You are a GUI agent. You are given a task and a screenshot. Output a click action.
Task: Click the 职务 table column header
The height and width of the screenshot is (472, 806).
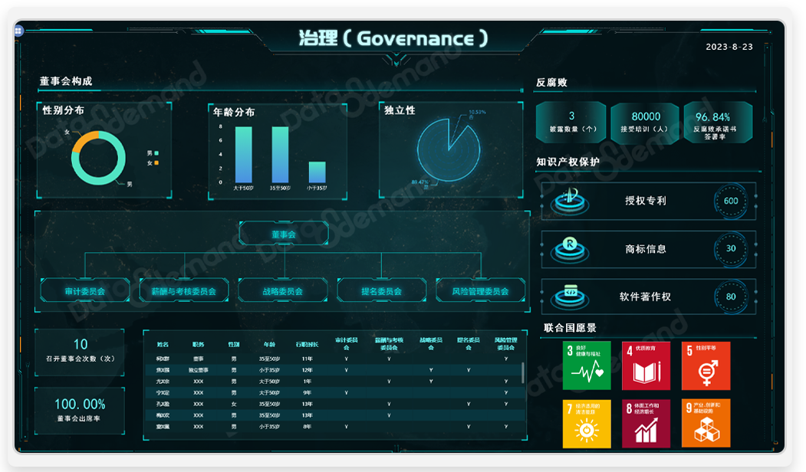(x=198, y=345)
